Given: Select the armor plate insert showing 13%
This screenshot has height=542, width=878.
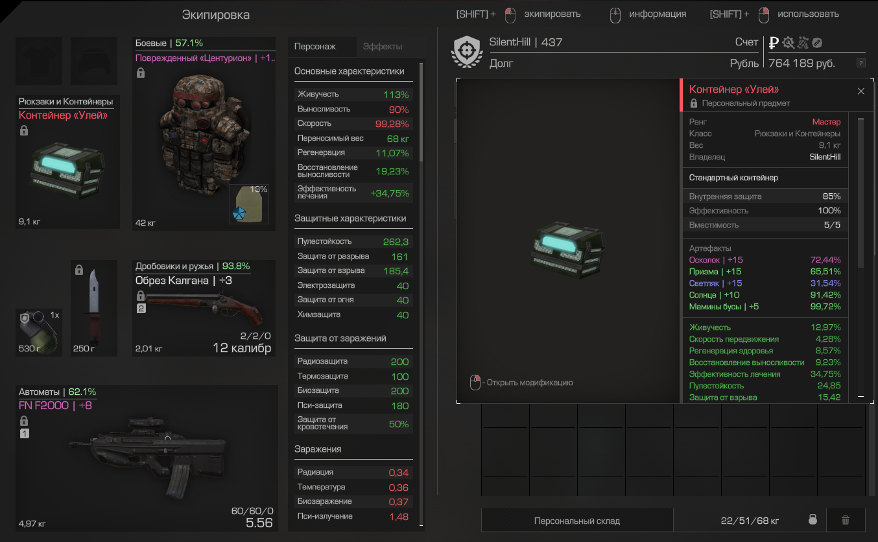Looking at the screenshot, I should tap(248, 204).
